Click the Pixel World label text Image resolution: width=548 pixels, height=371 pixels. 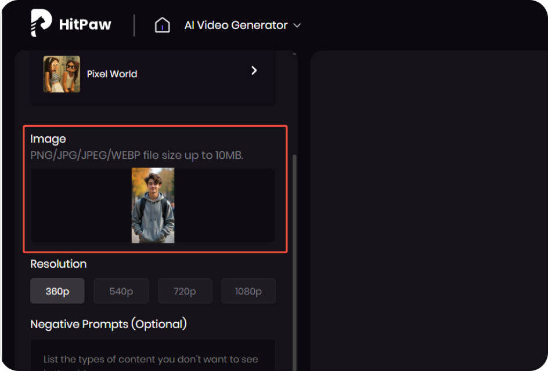(111, 74)
